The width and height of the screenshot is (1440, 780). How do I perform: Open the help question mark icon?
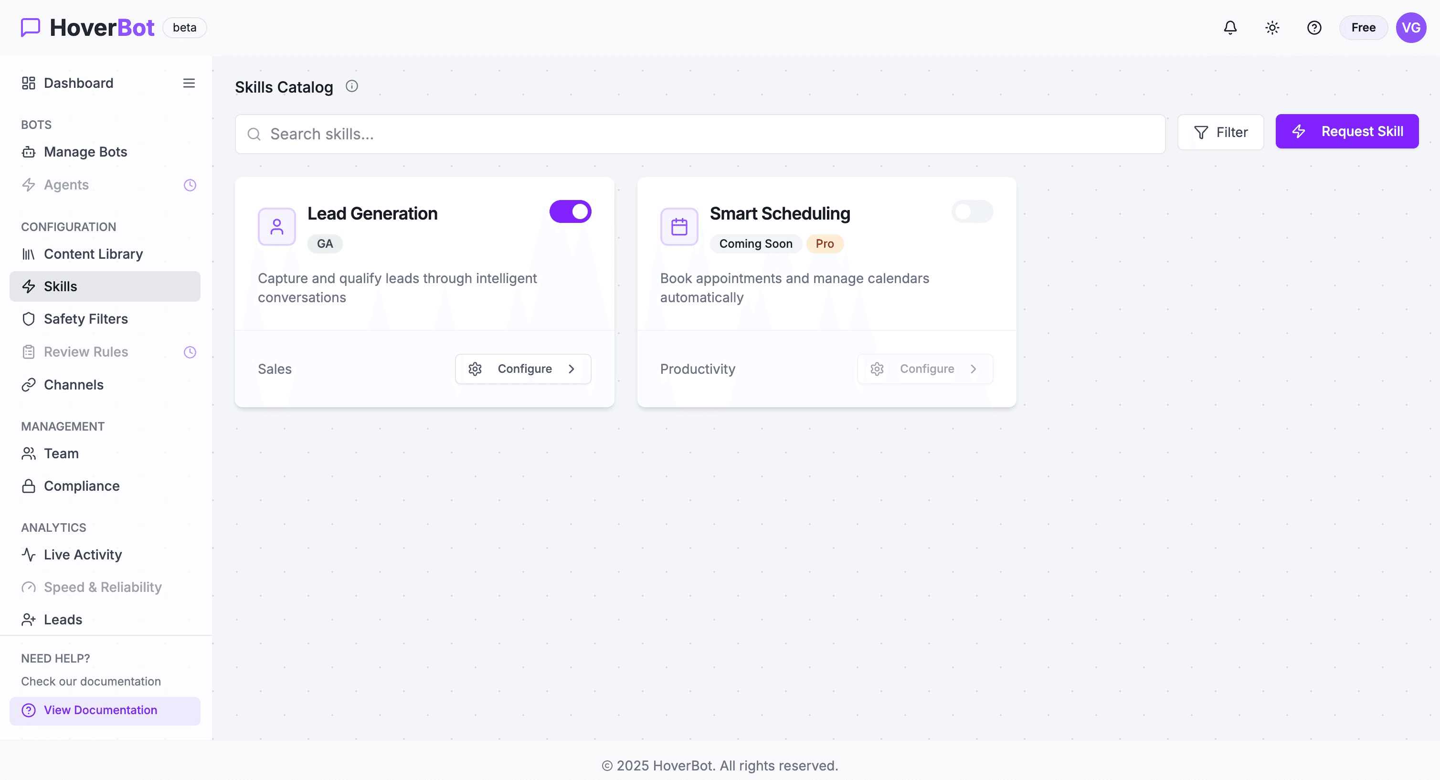coord(1314,27)
